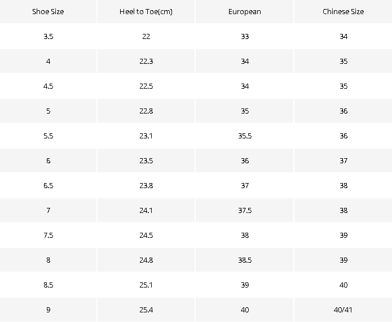Click shoe size 4.5 cell
392x322 pixels.
[x=48, y=86]
